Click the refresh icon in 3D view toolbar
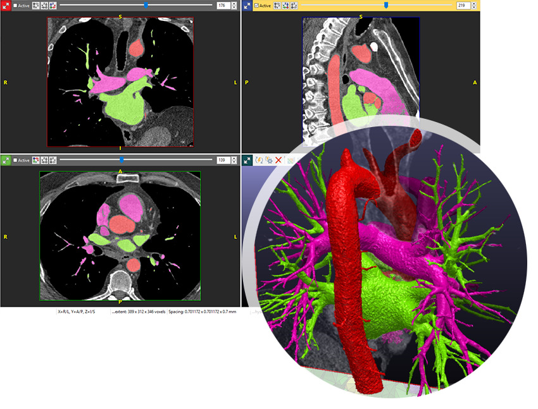The height and width of the screenshot is (409, 538). click(259, 161)
